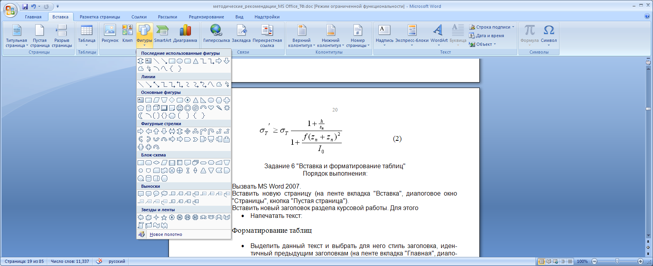This screenshot has height=266, width=653.
Task: Select the oval speech callout
Action: tap(156, 194)
